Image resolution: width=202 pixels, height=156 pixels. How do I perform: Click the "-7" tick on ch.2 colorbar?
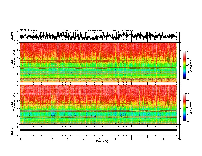[x=188, y=121]
